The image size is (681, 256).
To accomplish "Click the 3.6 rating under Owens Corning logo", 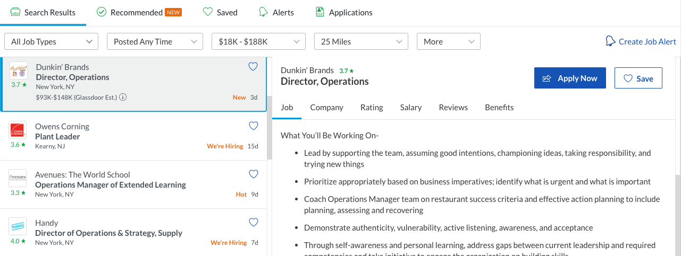I will coord(18,145).
